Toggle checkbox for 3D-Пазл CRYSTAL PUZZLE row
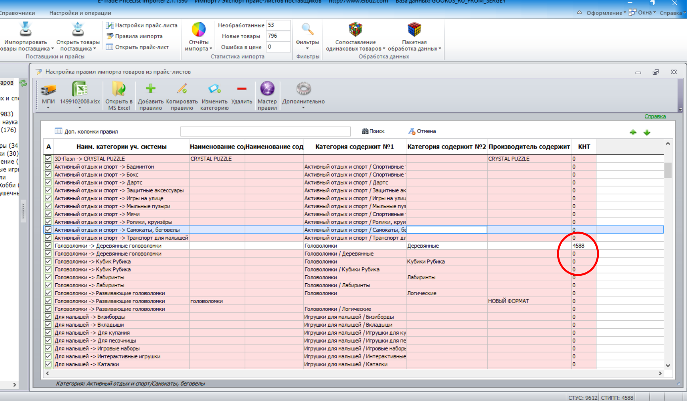687x401 pixels. (x=48, y=158)
